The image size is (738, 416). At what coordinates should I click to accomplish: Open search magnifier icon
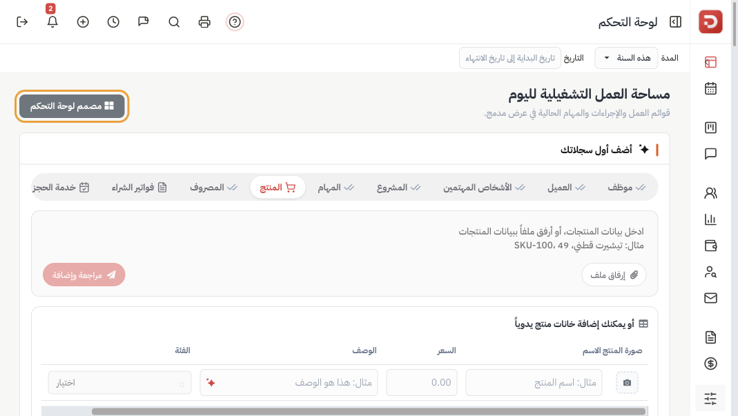click(x=174, y=21)
